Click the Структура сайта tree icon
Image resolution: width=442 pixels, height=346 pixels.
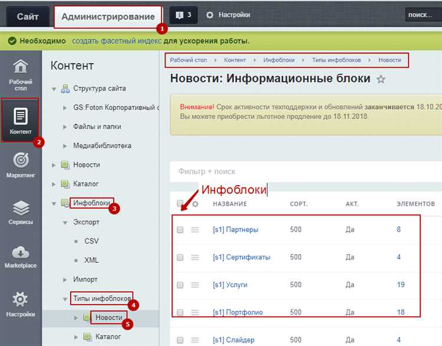[x=65, y=88]
